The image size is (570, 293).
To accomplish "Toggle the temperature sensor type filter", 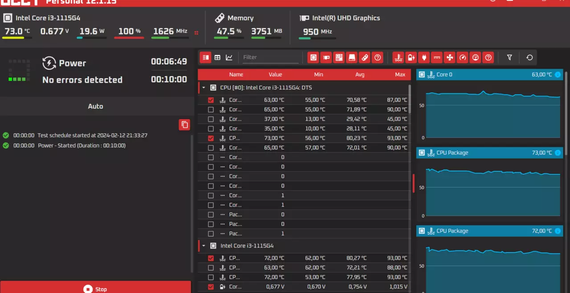I will coord(399,57).
